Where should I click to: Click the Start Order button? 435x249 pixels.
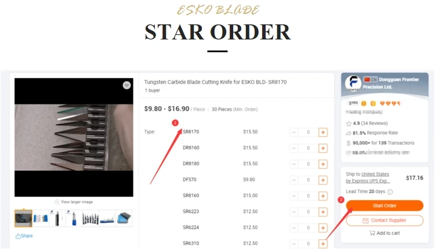[x=385, y=205]
